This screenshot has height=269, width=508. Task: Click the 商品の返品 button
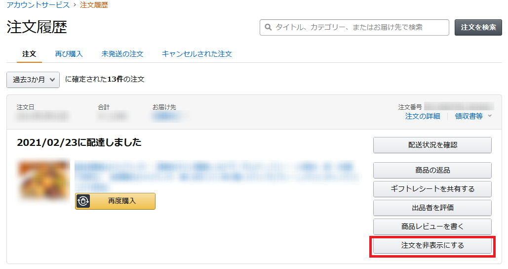432,171
